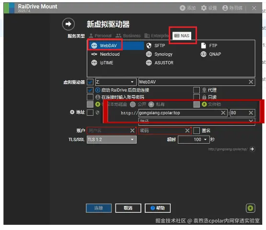Expand the 路径 path dropdown
Image resolution: width=266 pixels, height=230 pixels.
tap(251, 121)
